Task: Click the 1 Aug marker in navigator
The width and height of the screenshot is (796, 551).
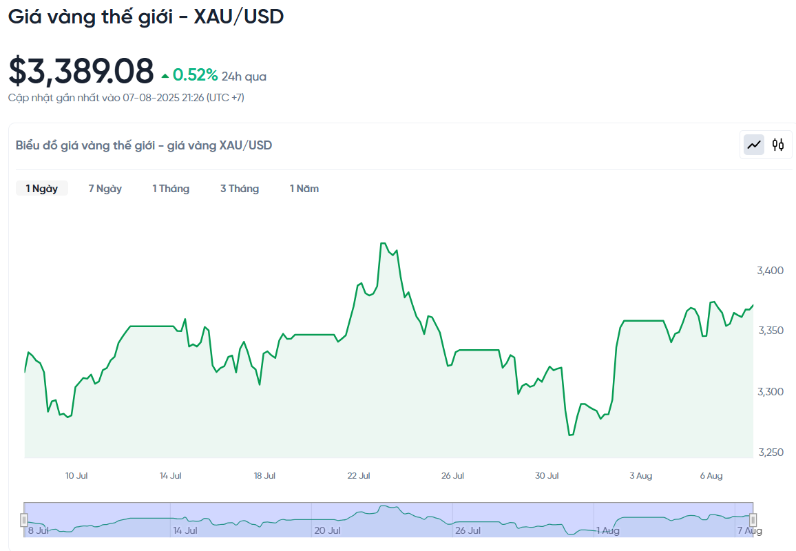Action: [607, 531]
